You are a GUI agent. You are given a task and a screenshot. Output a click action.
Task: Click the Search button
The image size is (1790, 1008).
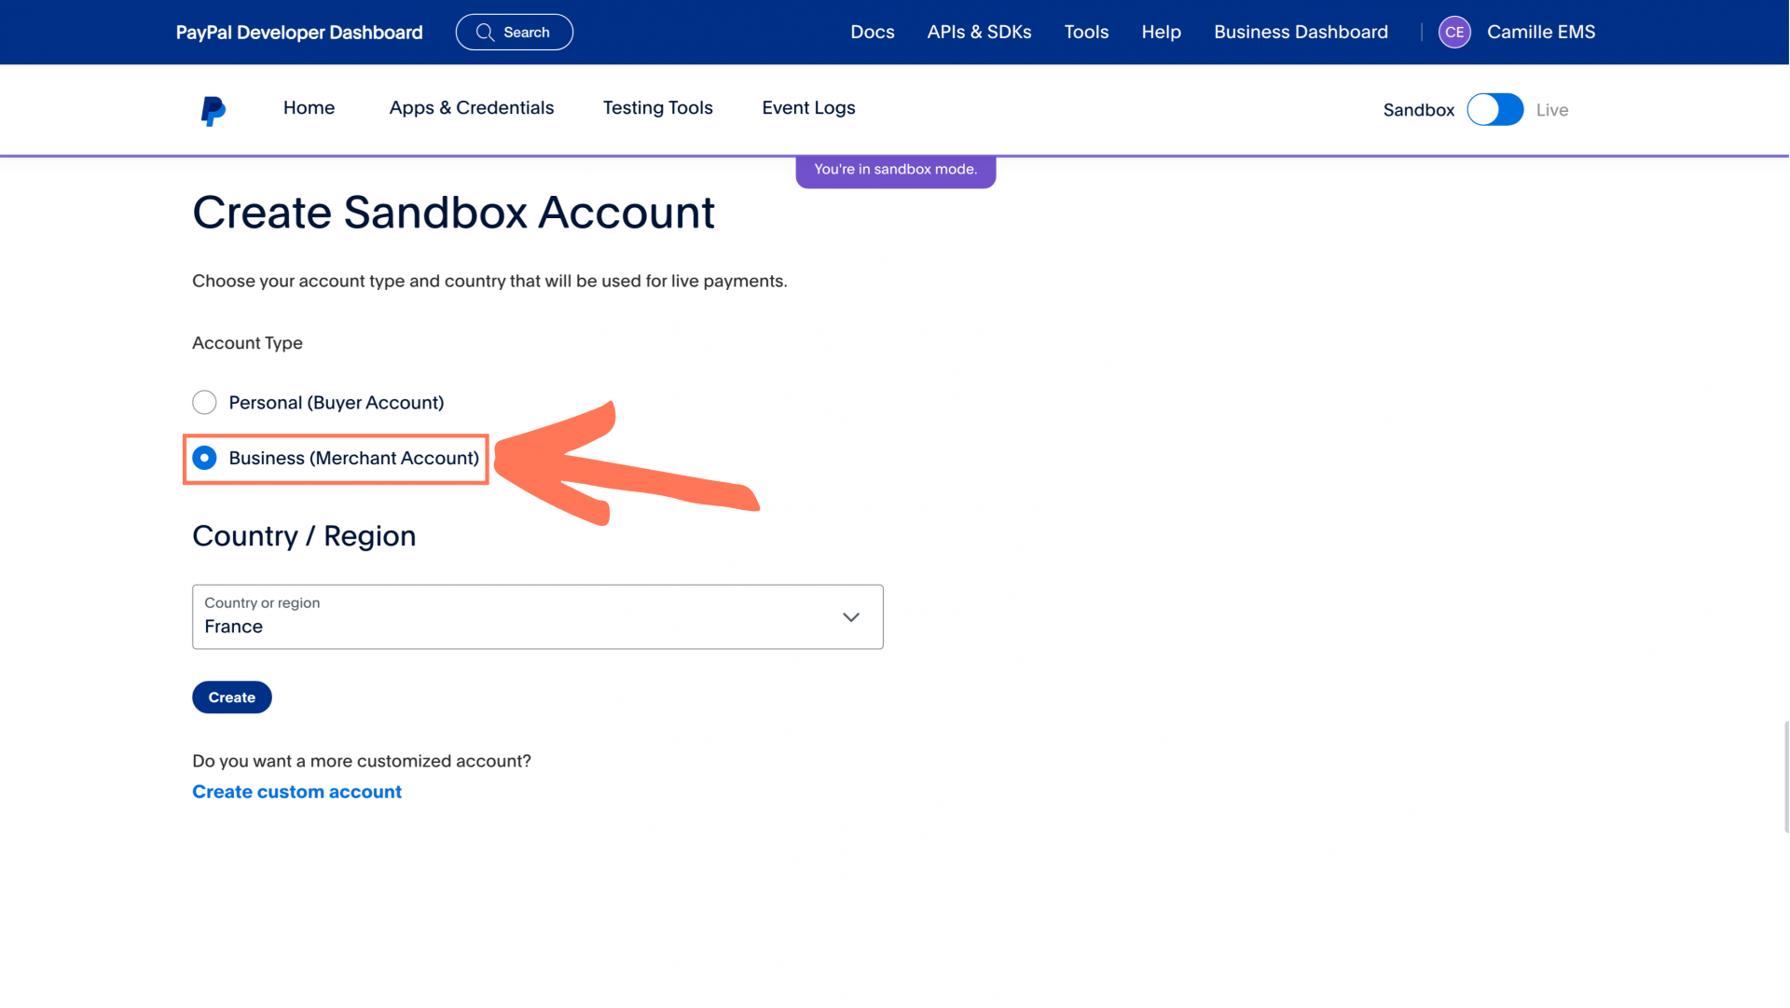point(514,33)
